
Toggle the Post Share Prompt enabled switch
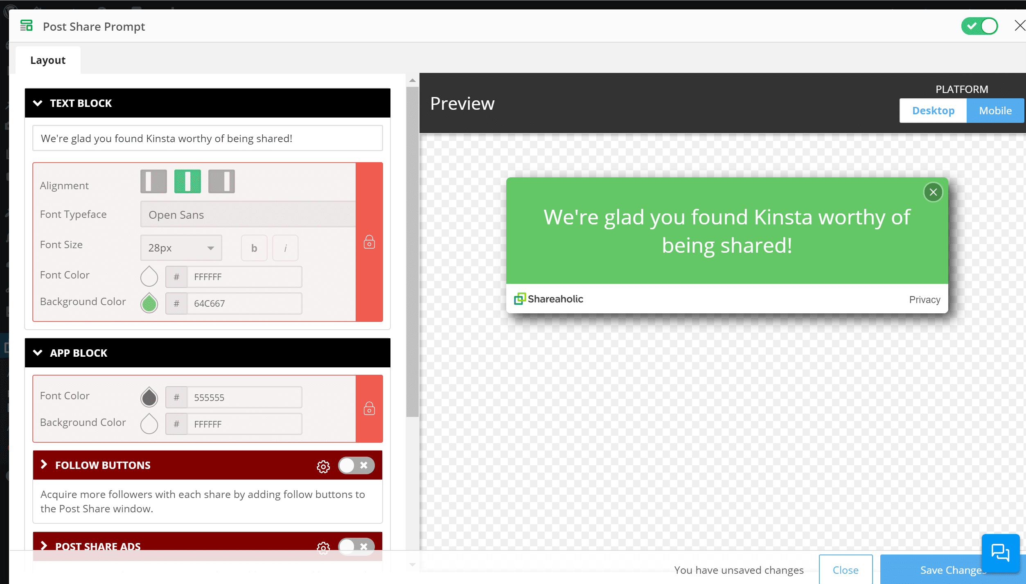click(x=981, y=26)
